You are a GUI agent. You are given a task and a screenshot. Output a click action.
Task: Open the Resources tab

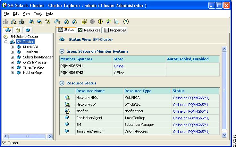[x=89, y=30]
